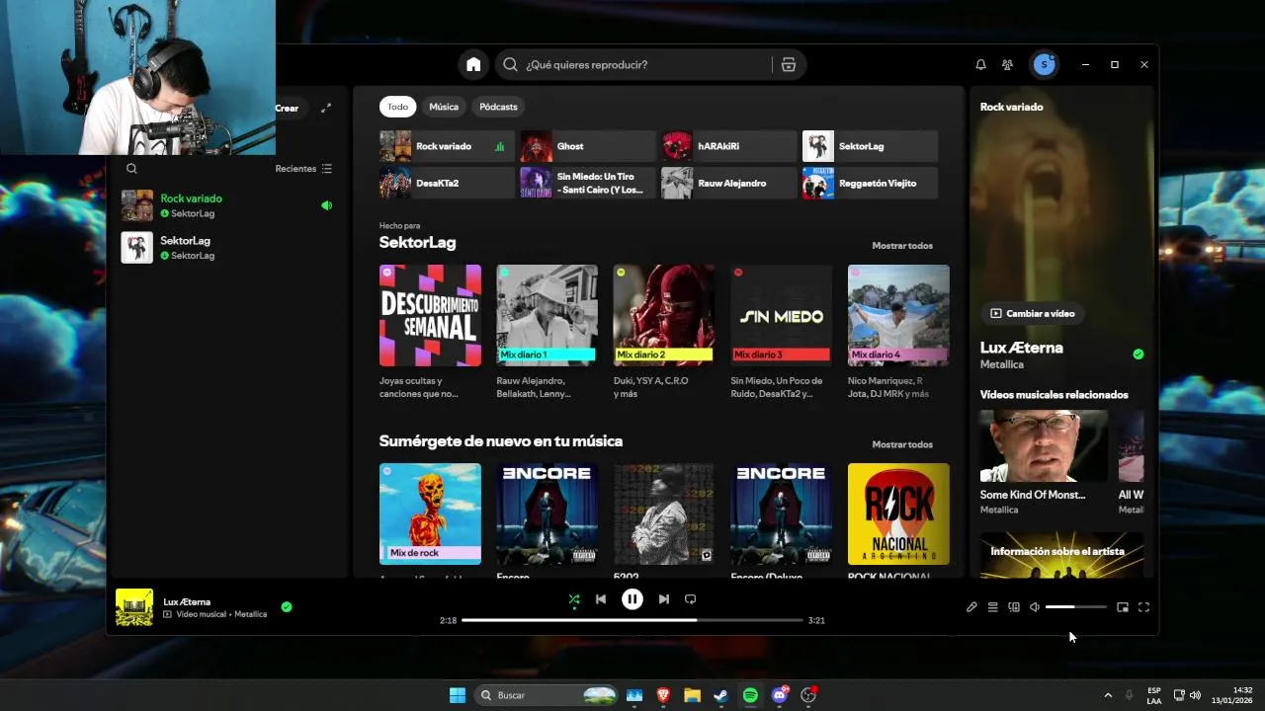Show hidden system tray icons
The width and height of the screenshot is (1265, 711).
point(1108,695)
